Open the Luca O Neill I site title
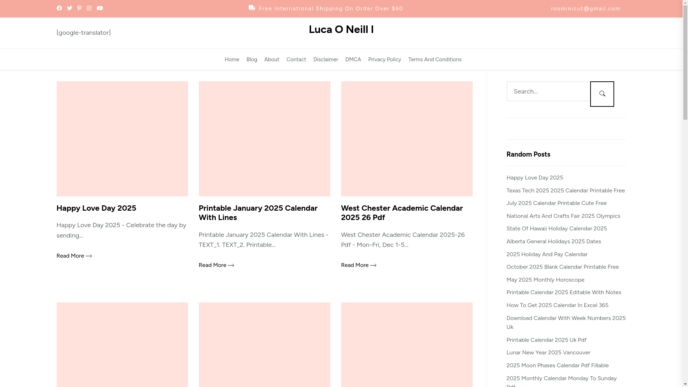The image size is (688, 387). click(341, 29)
